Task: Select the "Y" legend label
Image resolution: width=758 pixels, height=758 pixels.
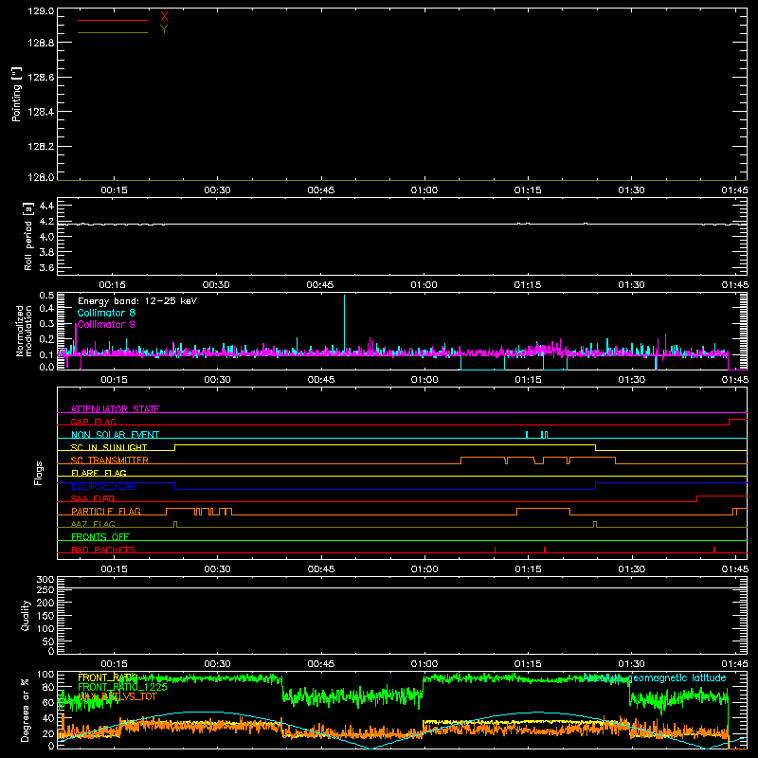Action: [x=164, y=29]
